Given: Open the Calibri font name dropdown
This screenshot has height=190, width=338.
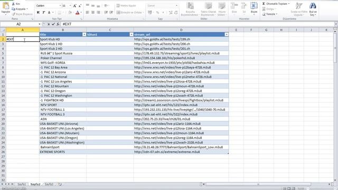Looking at the screenshot, I should click(x=60, y=6).
